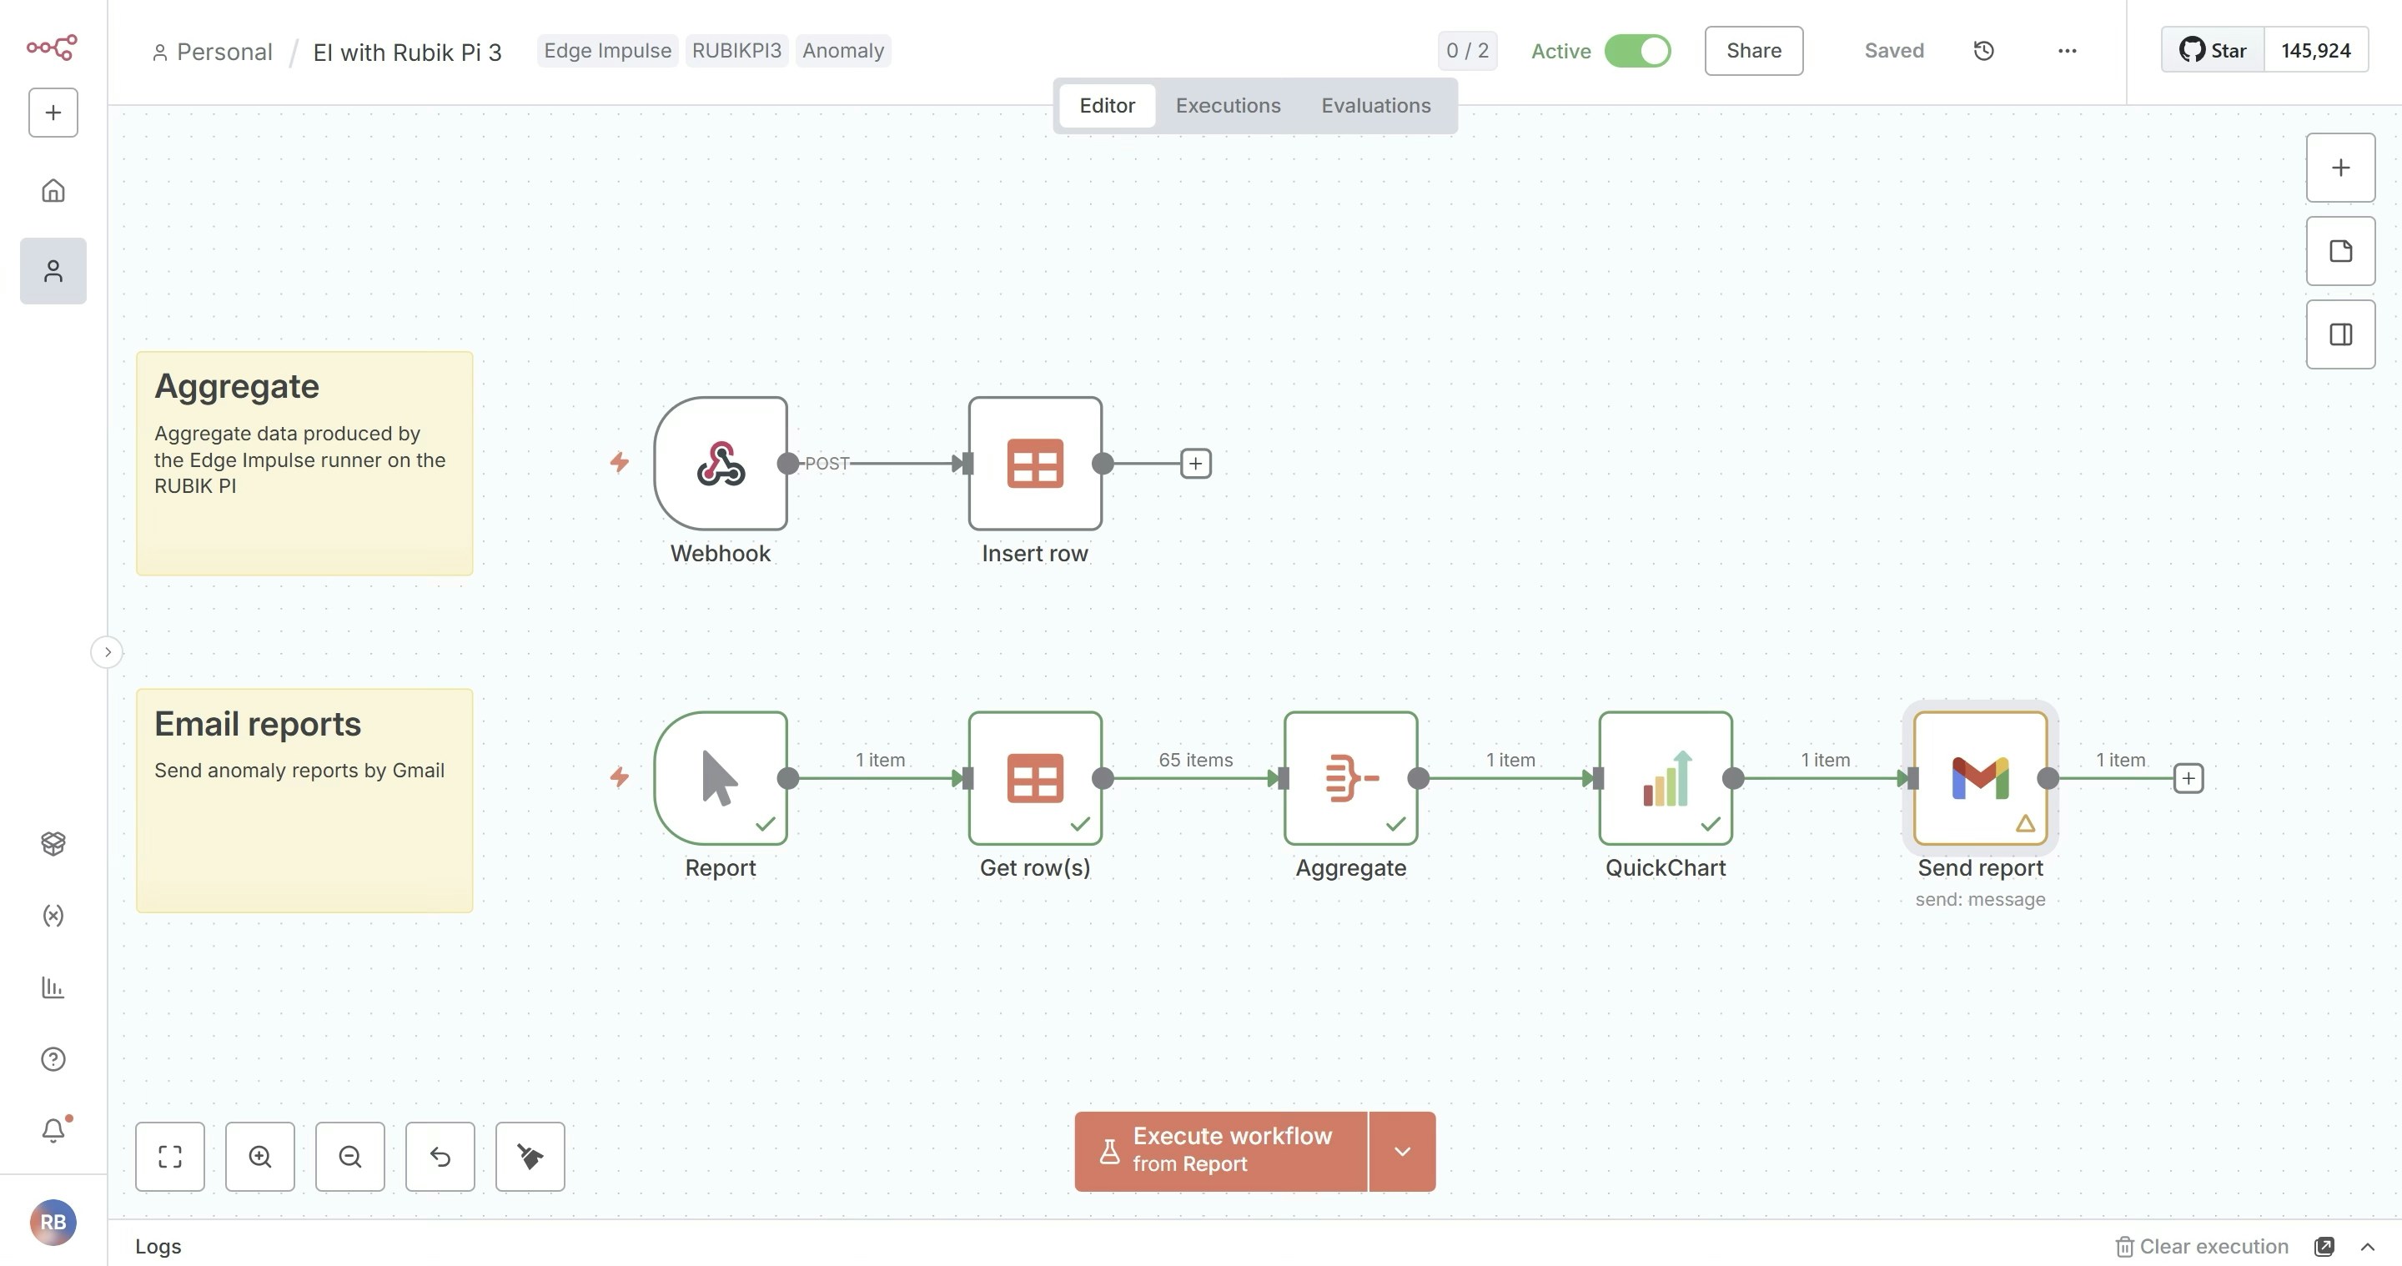Click the zoom to fit canvas icon
This screenshot has height=1266, width=2402.
click(169, 1156)
